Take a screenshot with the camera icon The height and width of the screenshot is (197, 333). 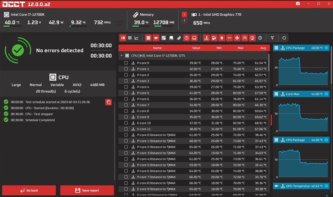pyautogui.click(x=298, y=4)
